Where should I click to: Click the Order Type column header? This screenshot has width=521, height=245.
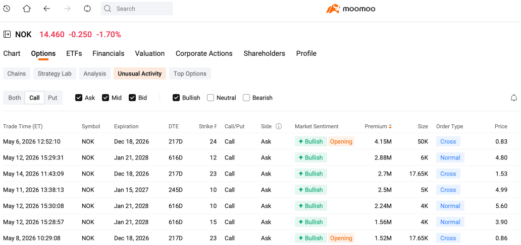449,126
